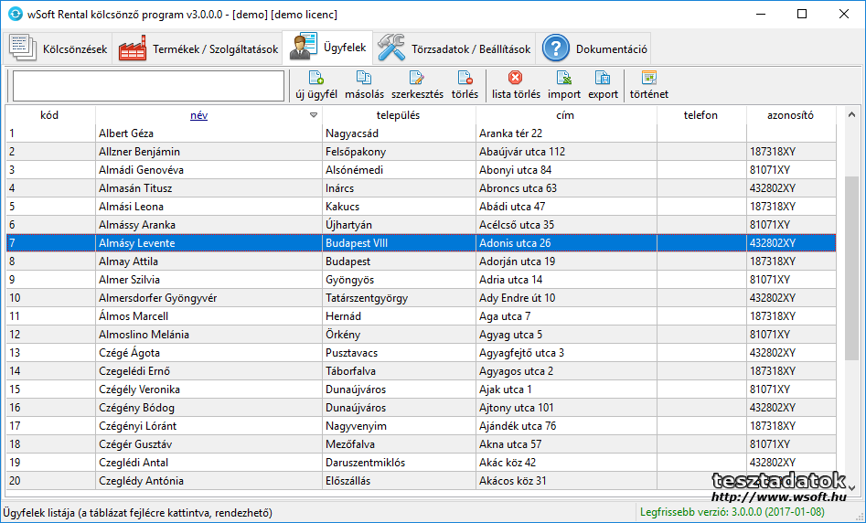866x523 pixels.
Task: Click the törlés (delete) toolbar icon
Action: click(465, 78)
